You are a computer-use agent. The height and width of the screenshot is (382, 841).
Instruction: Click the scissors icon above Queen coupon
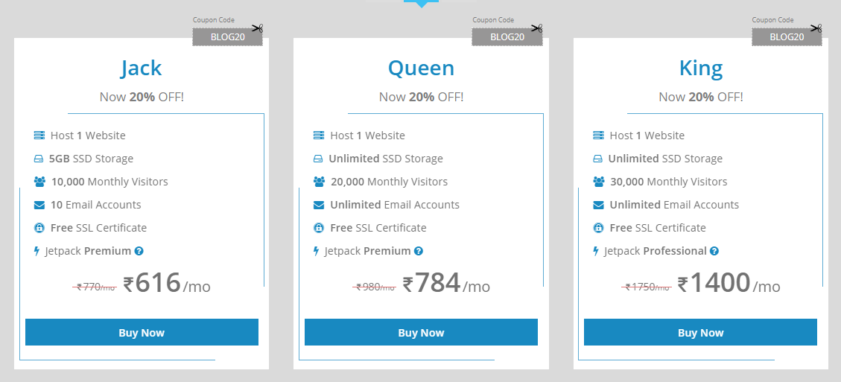[537, 28]
